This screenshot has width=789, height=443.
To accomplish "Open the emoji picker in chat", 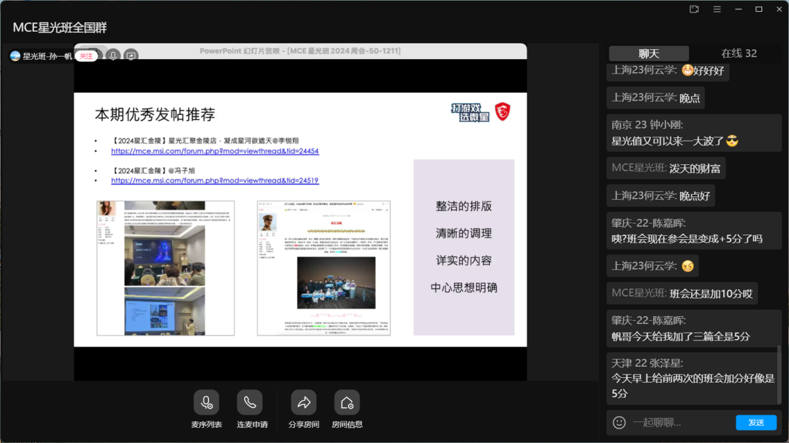I will 619,423.
